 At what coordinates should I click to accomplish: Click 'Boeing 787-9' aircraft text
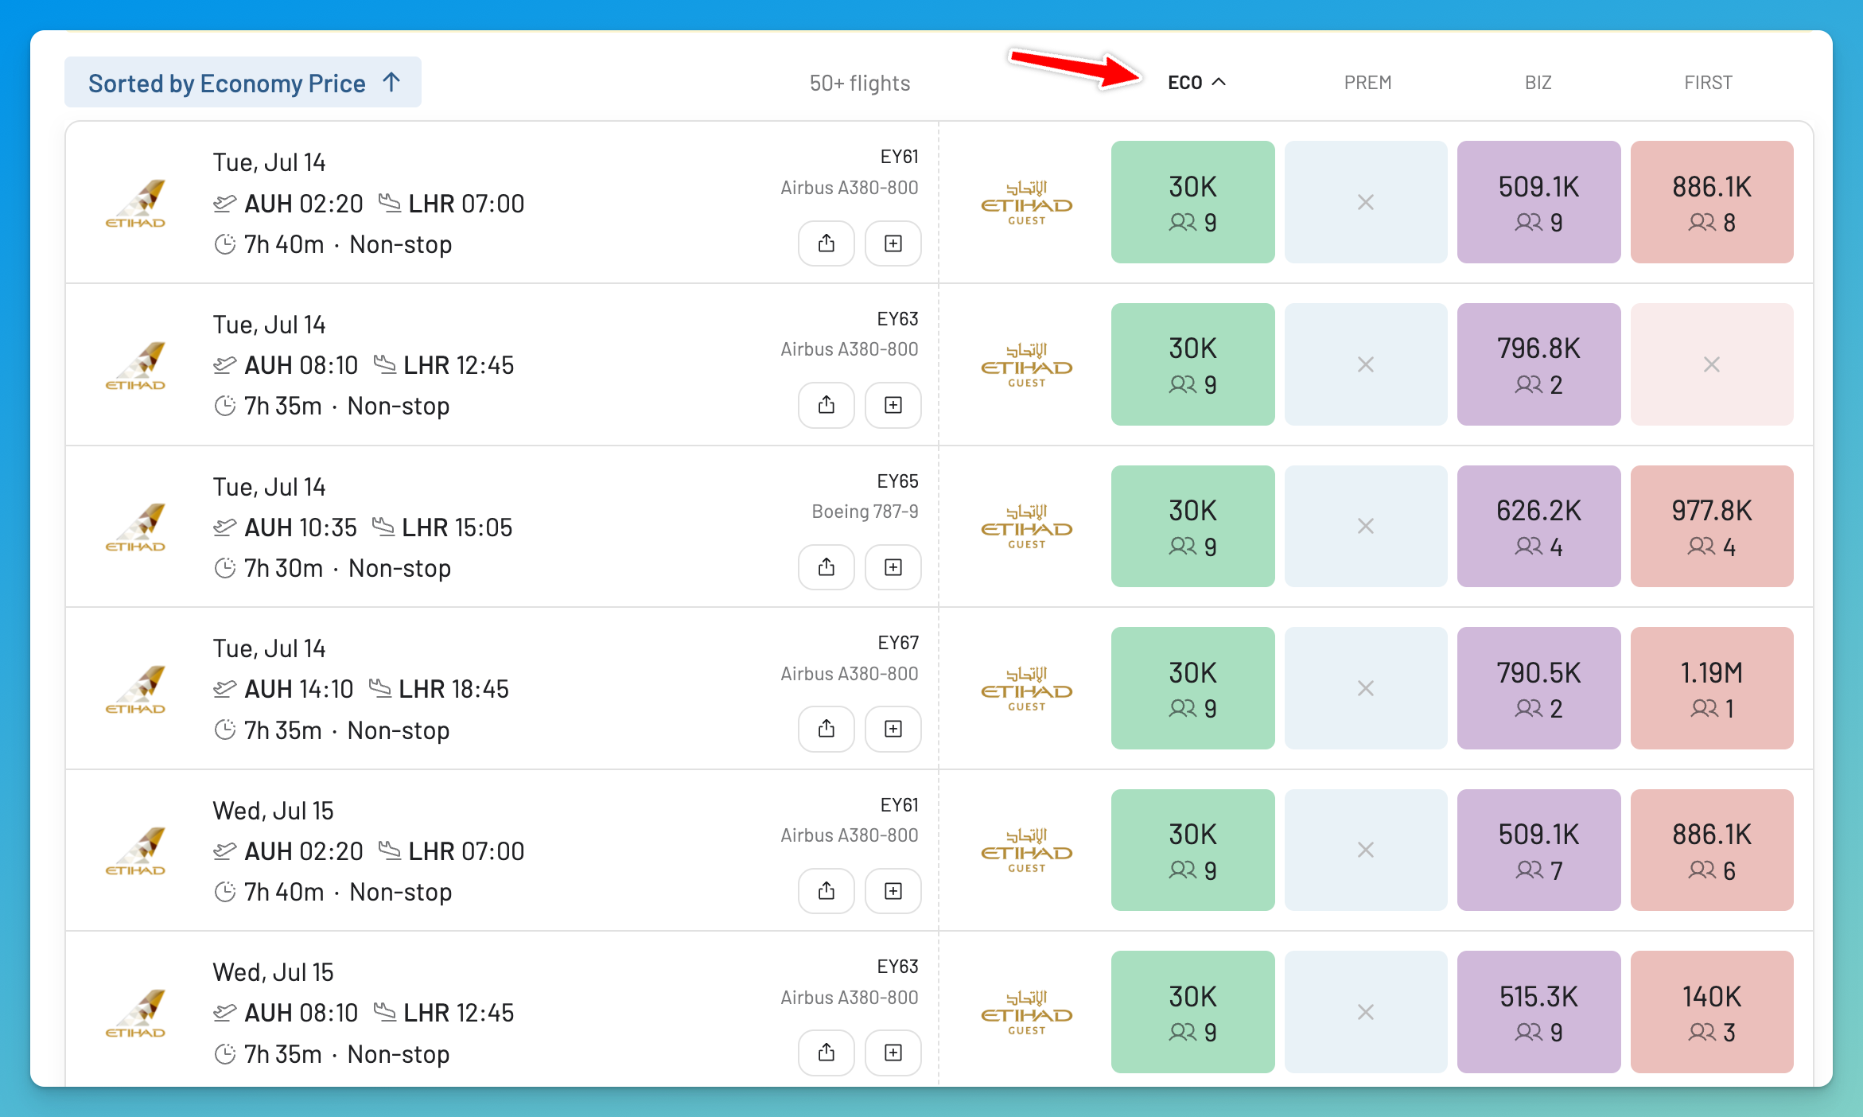pos(865,512)
